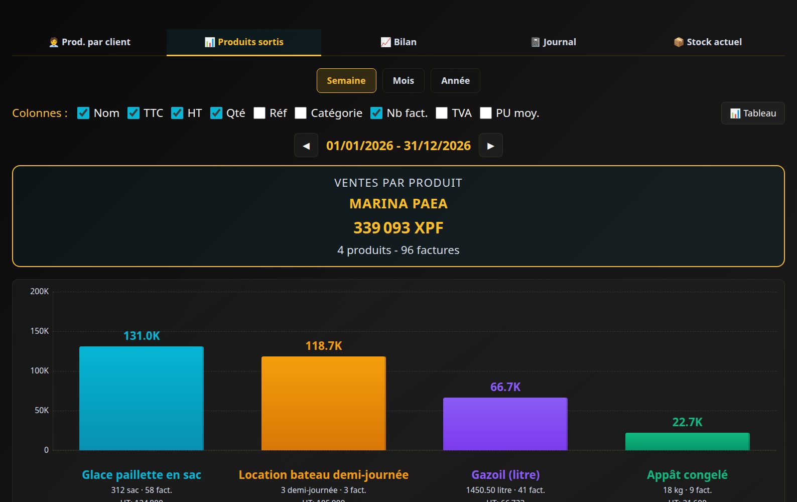The width and height of the screenshot is (797, 502).
Task: Click the purple Gazoil (litre) bar
Action: [x=505, y=424]
